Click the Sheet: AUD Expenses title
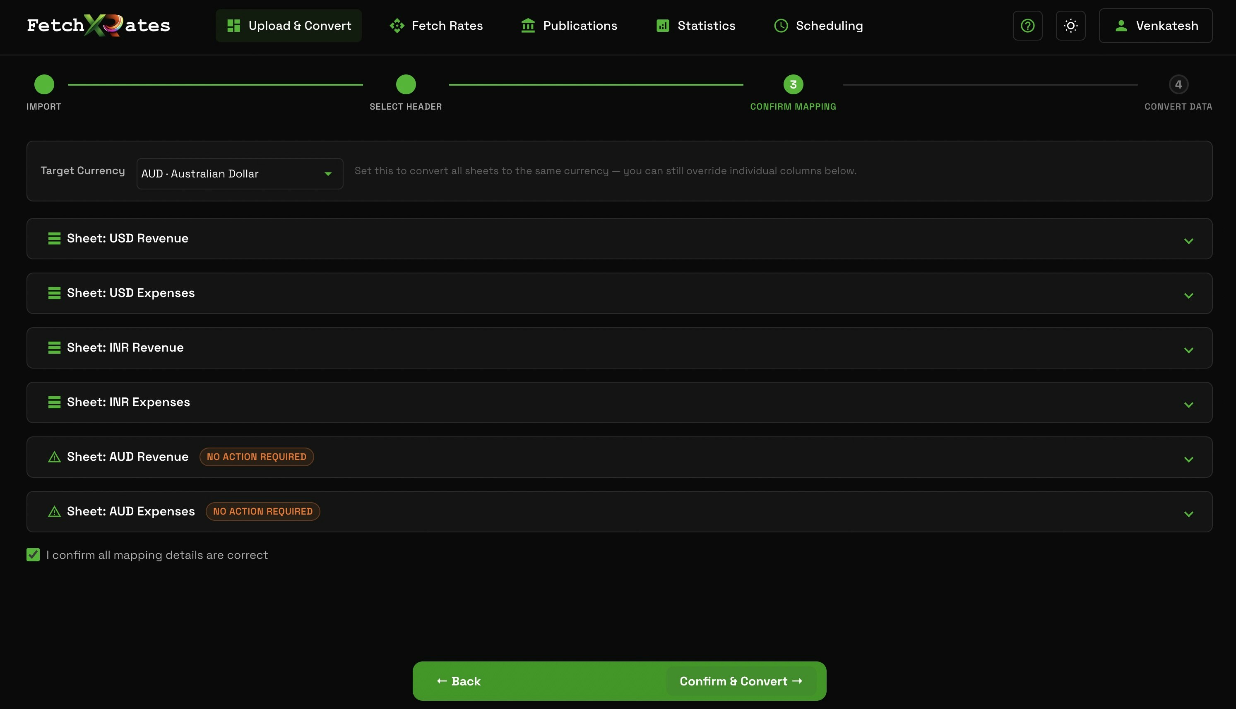The height and width of the screenshot is (709, 1236). 131,511
